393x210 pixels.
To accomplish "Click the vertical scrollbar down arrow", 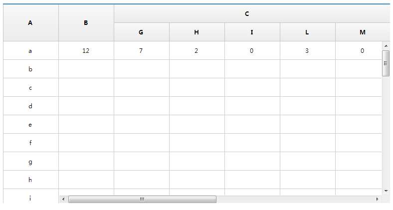I will pyautogui.click(x=386, y=191).
